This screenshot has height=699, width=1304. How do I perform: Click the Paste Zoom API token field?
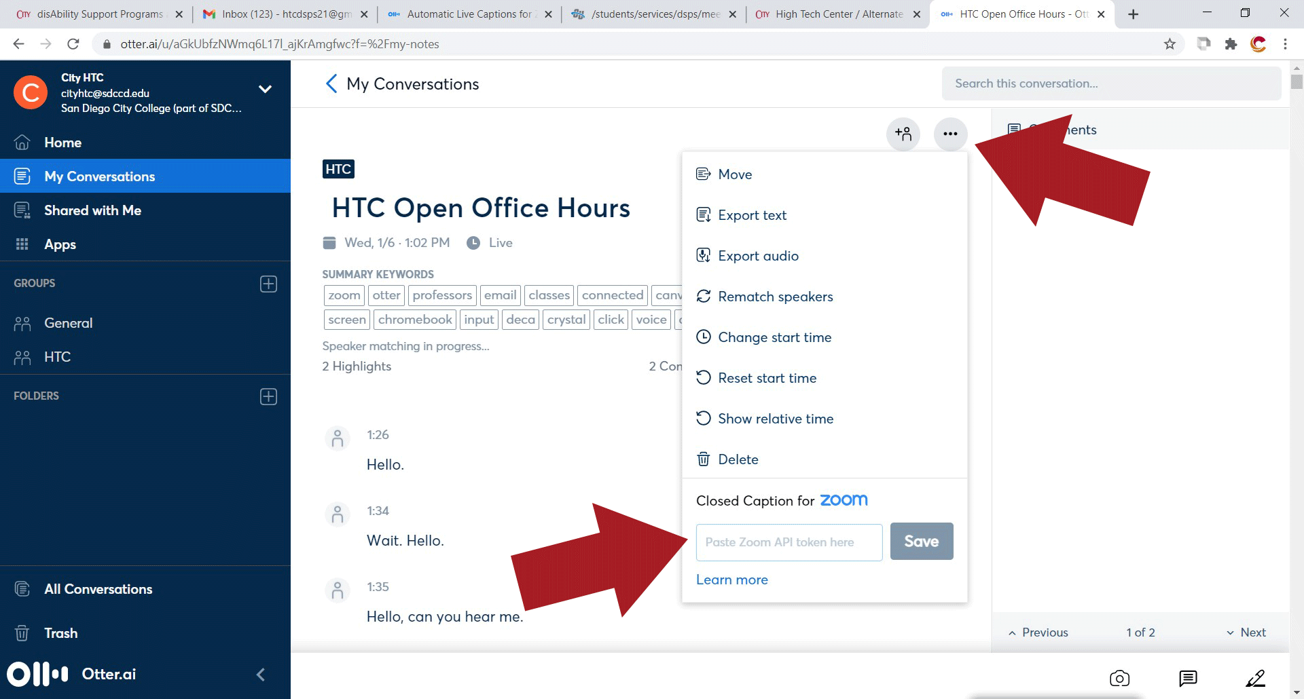[789, 542]
